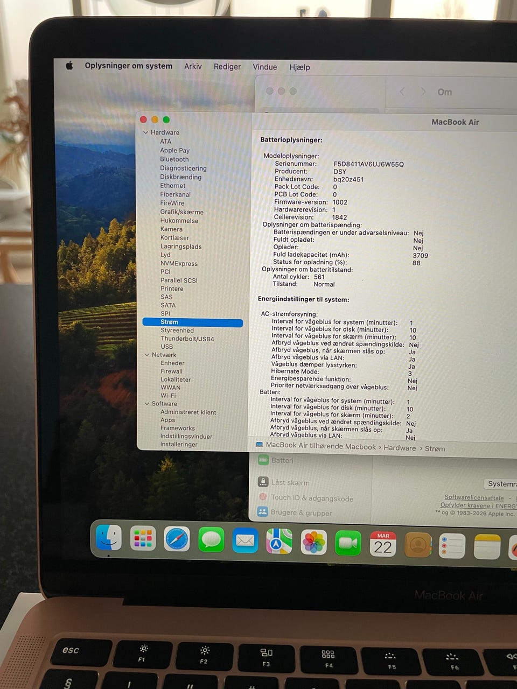Image resolution: width=517 pixels, height=689 pixels.
Task: Open Mail from the Dock
Action: pyautogui.click(x=245, y=541)
